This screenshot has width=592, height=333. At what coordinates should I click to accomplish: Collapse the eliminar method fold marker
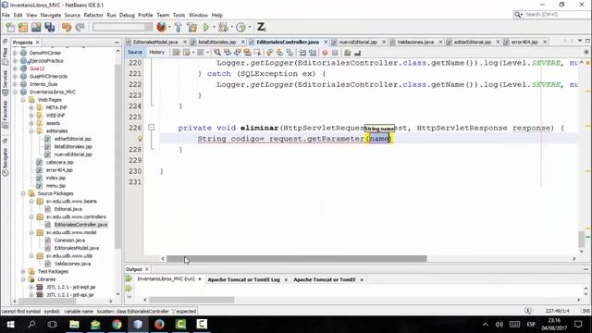(152, 128)
